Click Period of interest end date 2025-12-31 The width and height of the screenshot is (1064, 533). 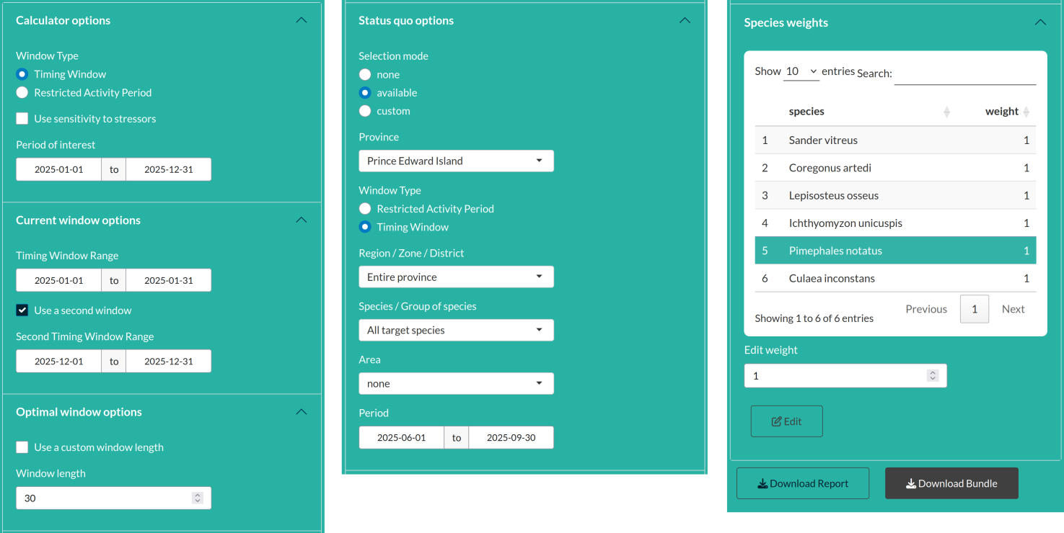click(169, 169)
